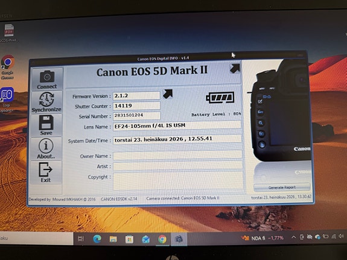
Task: Open Google Chrome desktop shortcut
Action: 7,68
